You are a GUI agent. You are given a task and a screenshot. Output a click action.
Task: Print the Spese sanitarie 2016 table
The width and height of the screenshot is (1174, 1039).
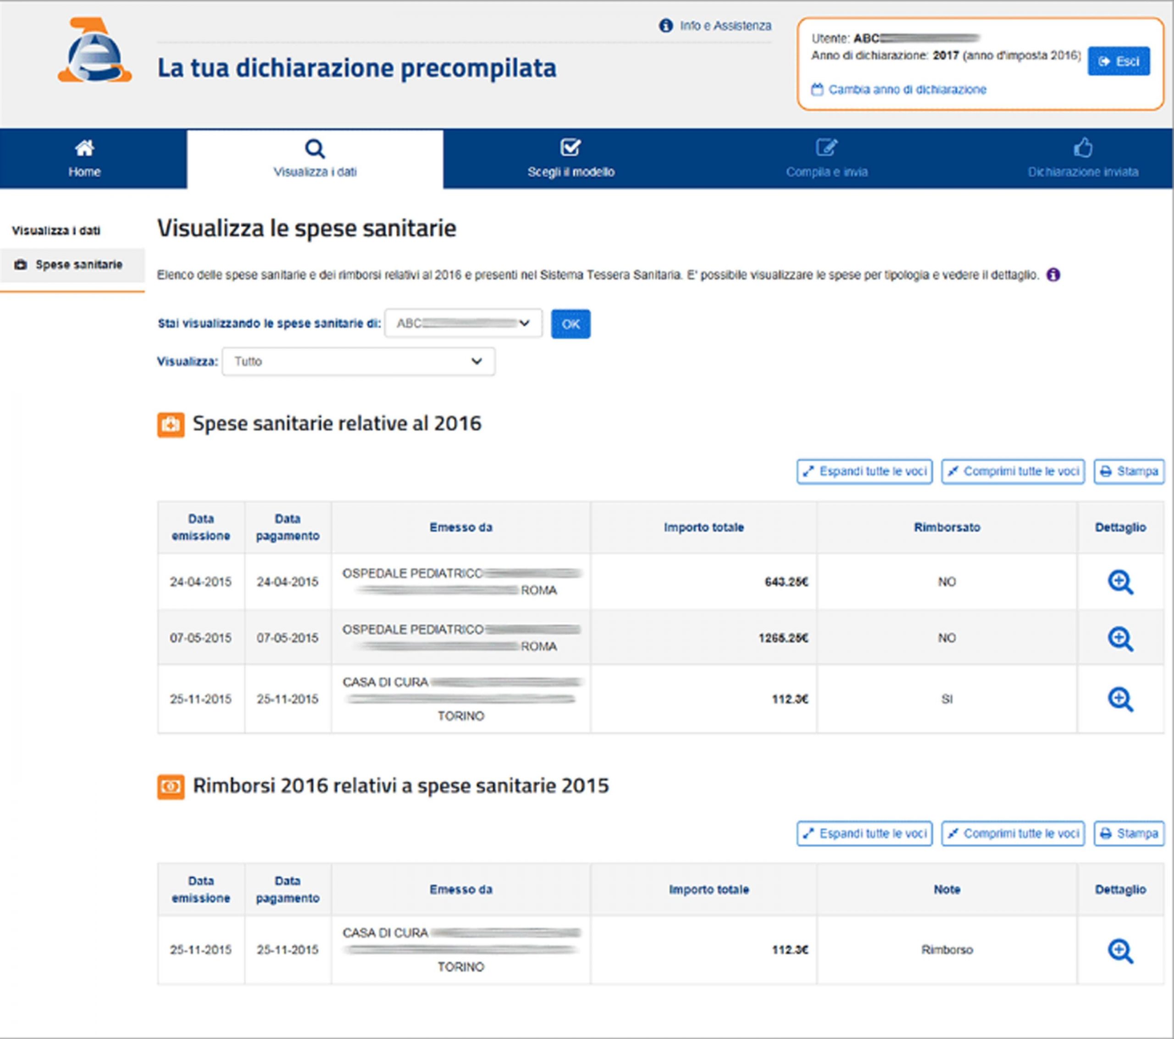(x=1129, y=472)
